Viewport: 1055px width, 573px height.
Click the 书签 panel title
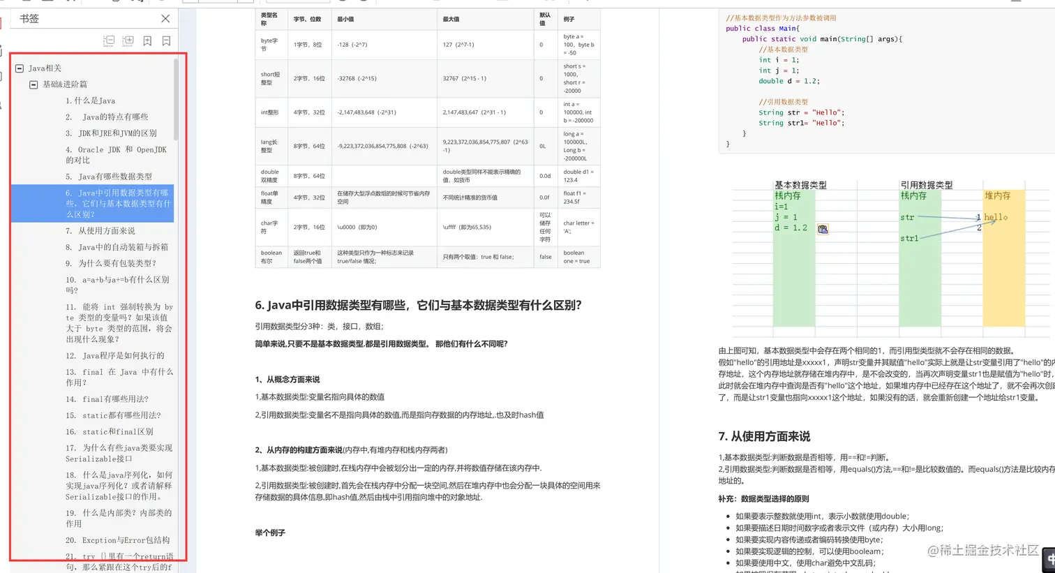tap(29, 19)
